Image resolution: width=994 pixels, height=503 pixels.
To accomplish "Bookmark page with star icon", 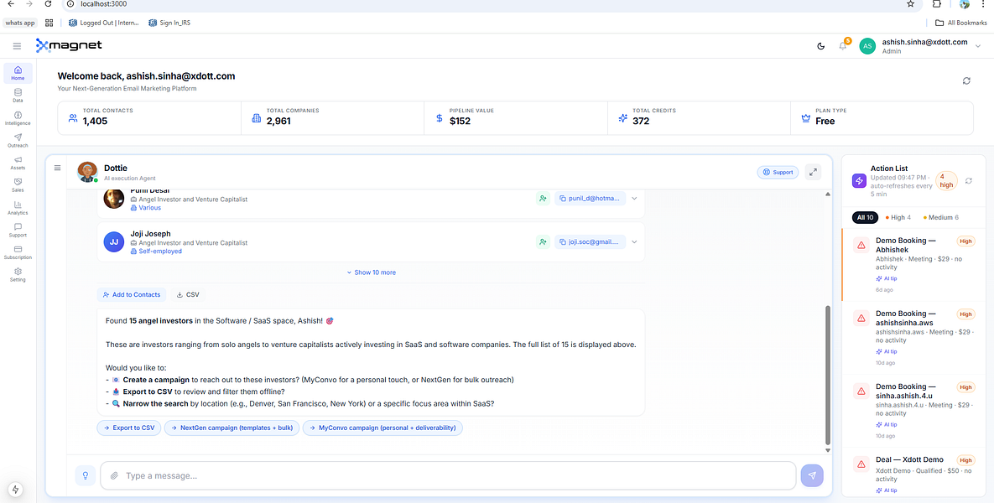I will [x=910, y=4].
